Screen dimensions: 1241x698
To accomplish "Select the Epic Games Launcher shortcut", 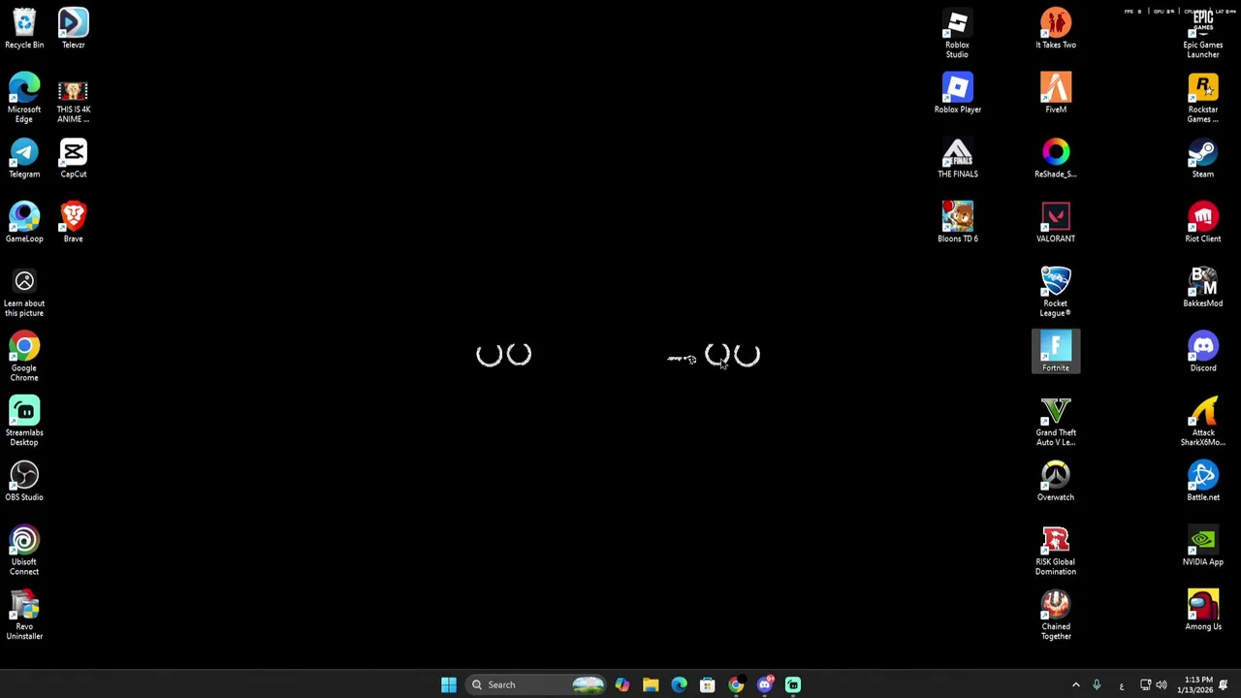I will 1202,33.
